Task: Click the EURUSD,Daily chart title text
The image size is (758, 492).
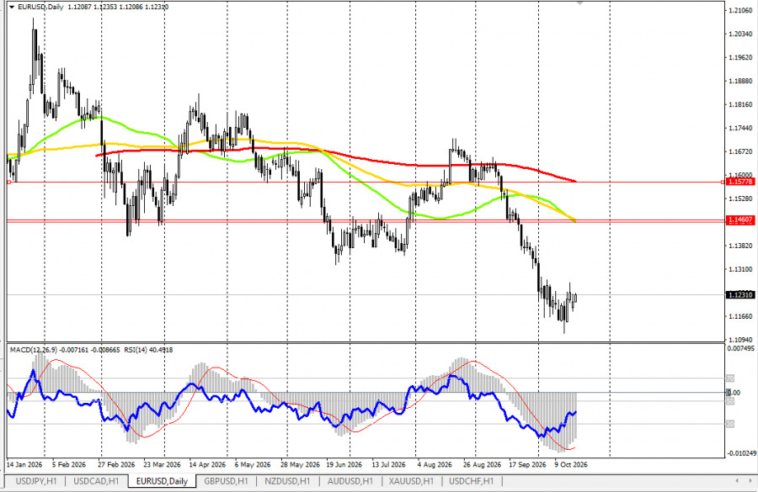Action: 40,8
